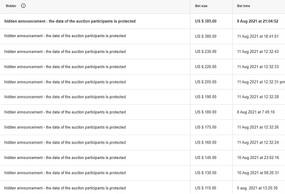Click the US $ 145.00 bet amount

point(206,158)
